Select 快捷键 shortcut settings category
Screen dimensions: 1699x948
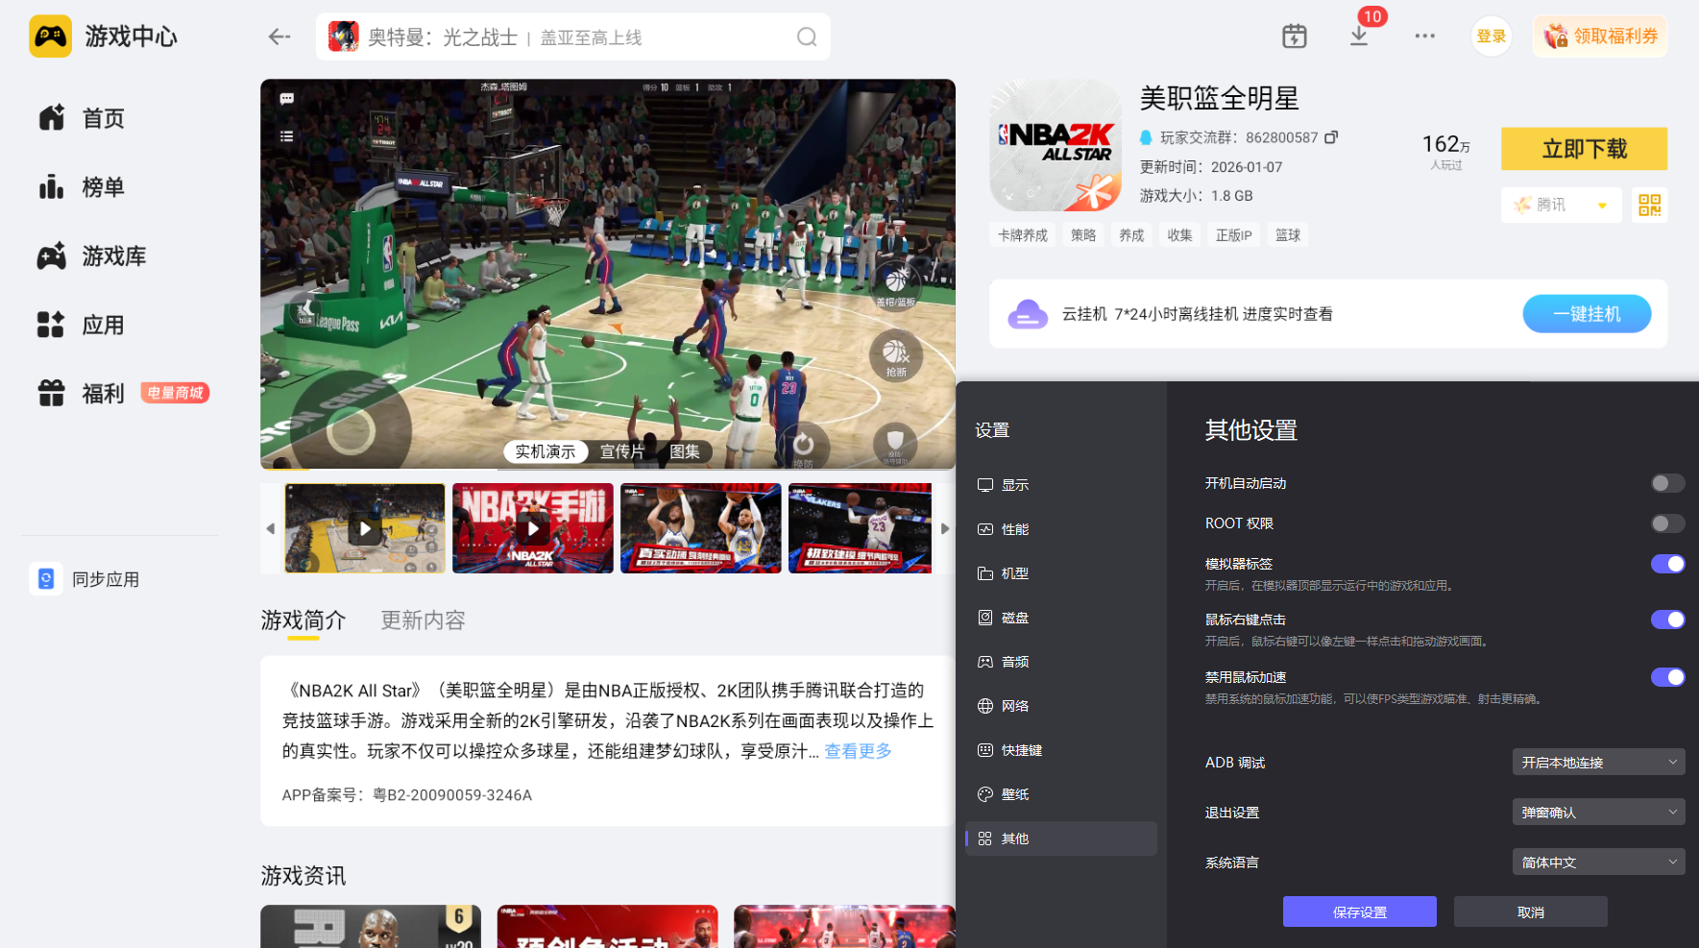tap(1060, 750)
